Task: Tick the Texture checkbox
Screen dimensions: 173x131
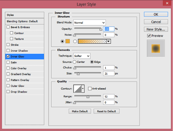Action: click(12, 39)
